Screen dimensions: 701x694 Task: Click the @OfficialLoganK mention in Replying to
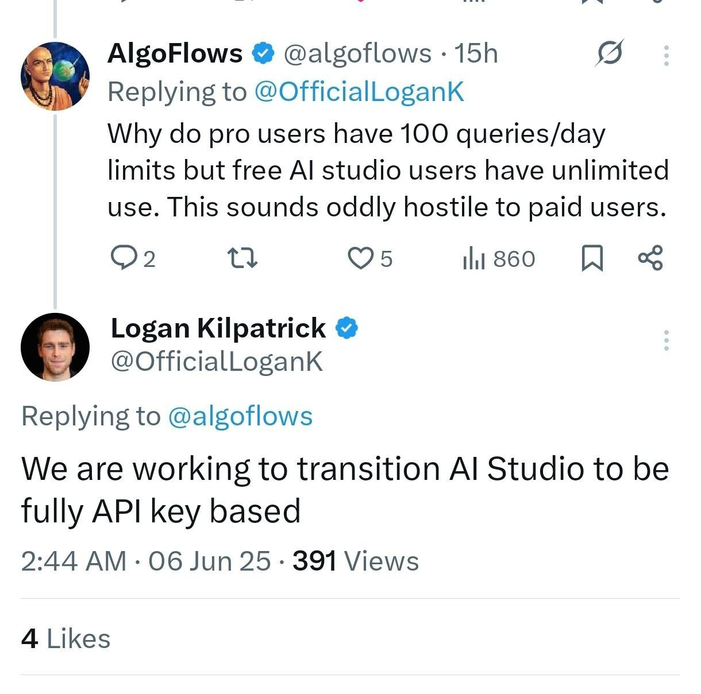[x=359, y=92]
